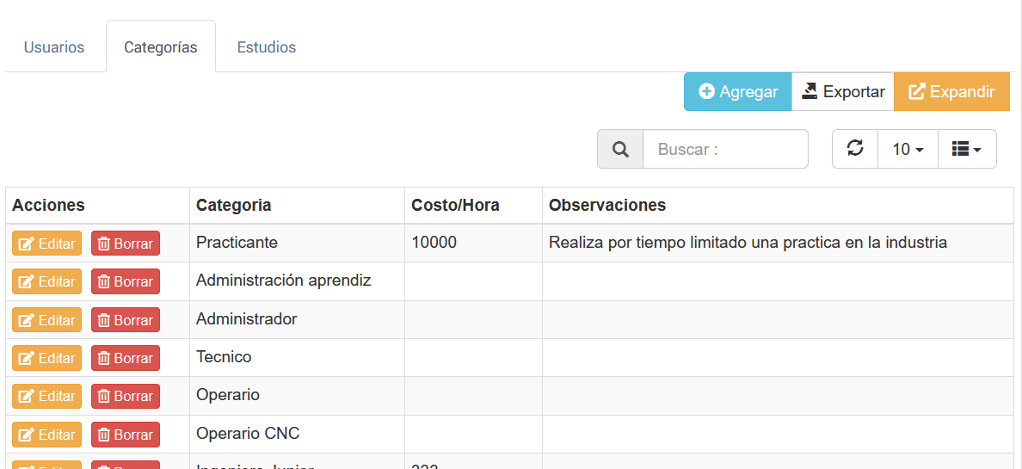Edit the Tecnico category
The height and width of the screenshot is (469, 1022).
pos(47,358)
